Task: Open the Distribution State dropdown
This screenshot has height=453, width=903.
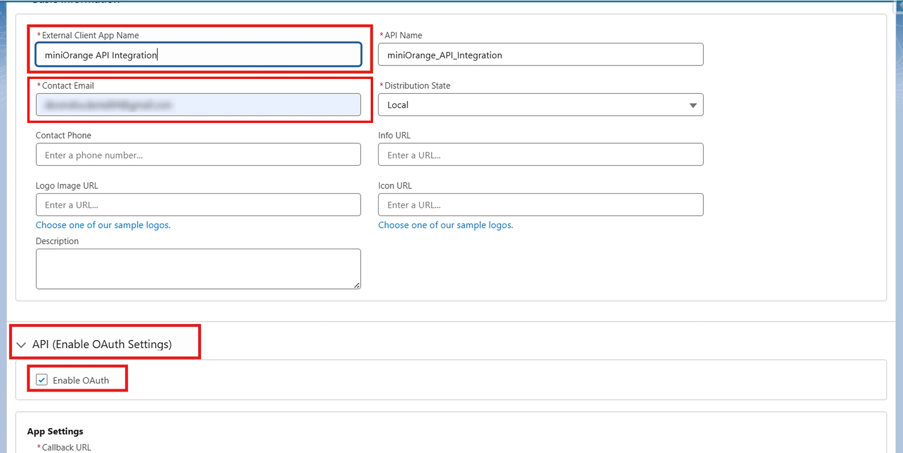Action: pos(541,105)
